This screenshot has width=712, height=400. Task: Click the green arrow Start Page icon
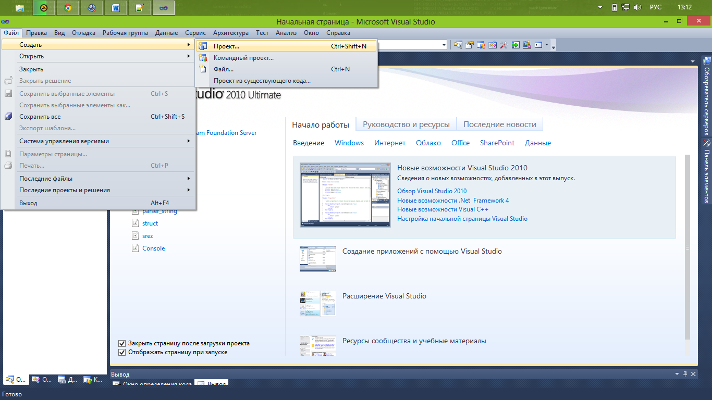515,45
